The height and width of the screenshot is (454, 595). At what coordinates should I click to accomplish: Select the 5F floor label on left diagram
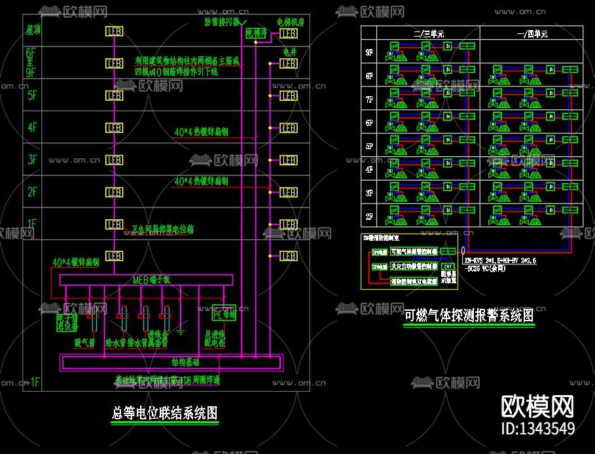(x=32, y=96)
